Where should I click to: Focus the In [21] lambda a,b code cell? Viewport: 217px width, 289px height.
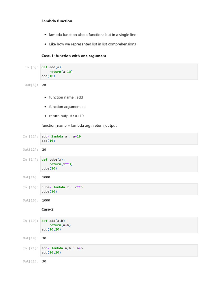(x=119, y=250)
